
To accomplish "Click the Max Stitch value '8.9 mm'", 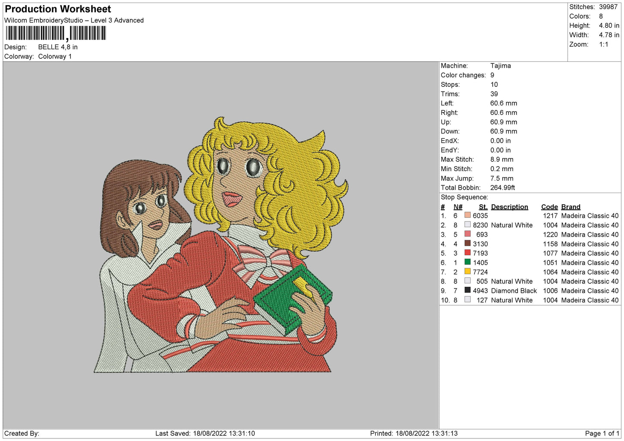I will pyautogui.click(x=502, y=159).
